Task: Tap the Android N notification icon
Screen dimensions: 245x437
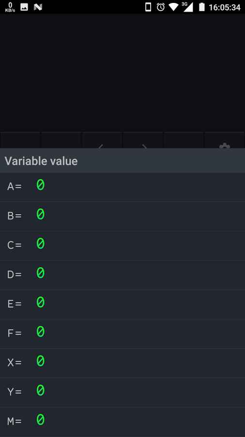Action: (38, 7)
